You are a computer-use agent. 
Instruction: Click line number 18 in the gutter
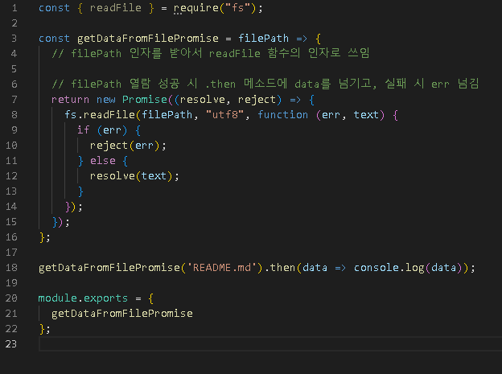(11, 268)
